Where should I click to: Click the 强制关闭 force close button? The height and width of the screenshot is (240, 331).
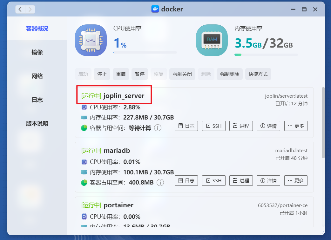[x=182, y=74]
